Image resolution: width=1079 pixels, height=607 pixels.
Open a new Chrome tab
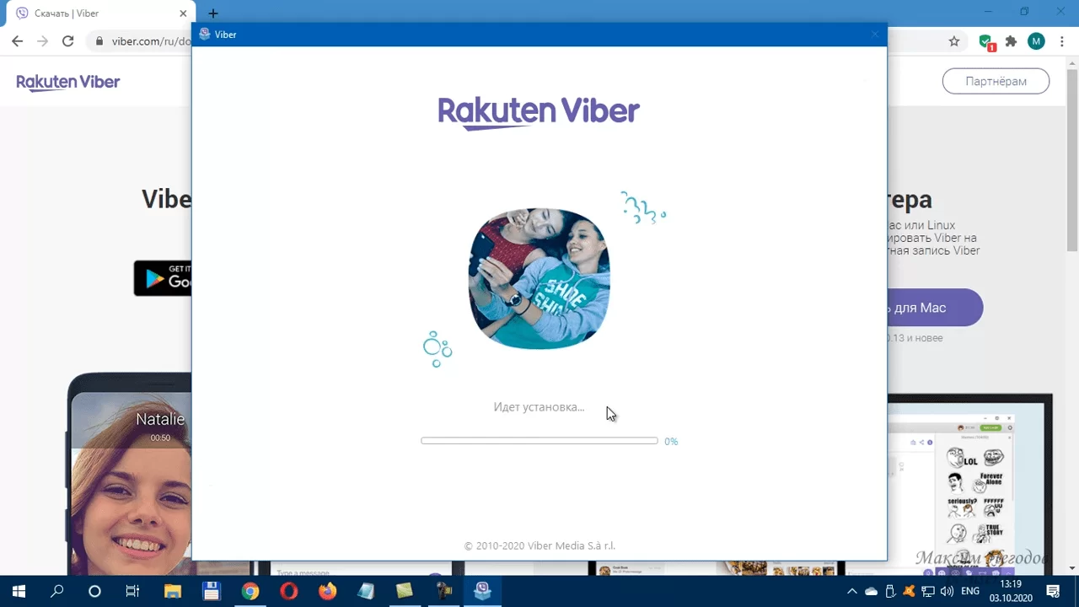(213, 13)
